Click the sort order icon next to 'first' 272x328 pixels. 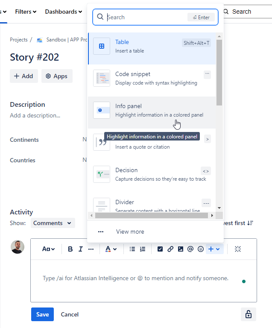pyautogui.click(x=250, y=223)
